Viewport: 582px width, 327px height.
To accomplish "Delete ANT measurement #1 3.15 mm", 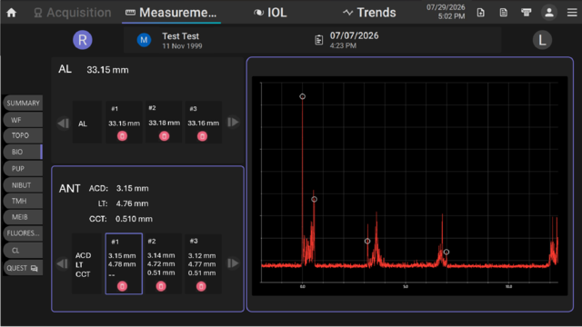I will click(122, 286).
